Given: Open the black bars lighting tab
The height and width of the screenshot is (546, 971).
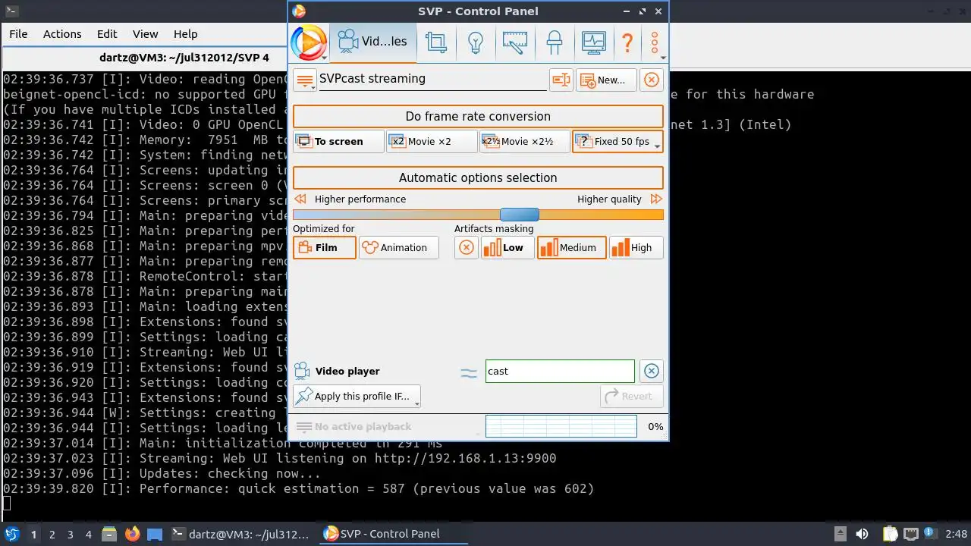Looking at the screenshot, I should [515, 42].
